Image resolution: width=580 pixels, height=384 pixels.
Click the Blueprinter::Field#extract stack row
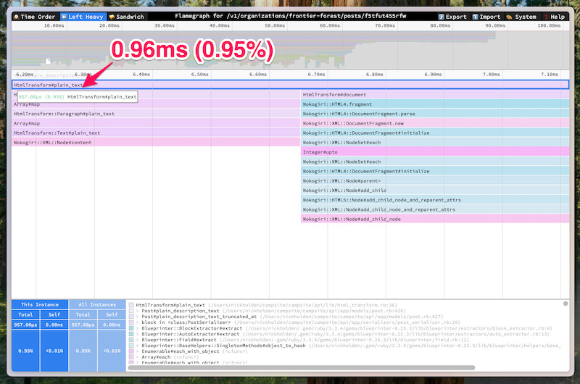(x=299, y=340)
